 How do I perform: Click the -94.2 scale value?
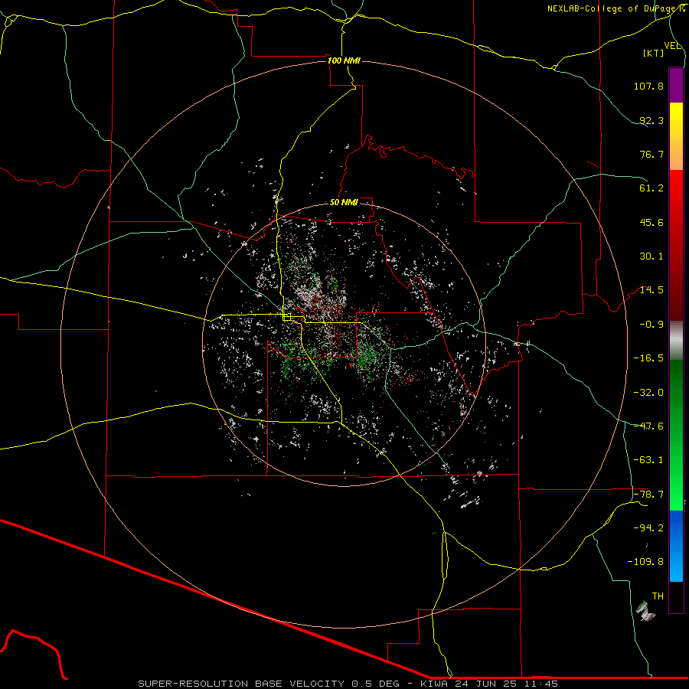648,527
